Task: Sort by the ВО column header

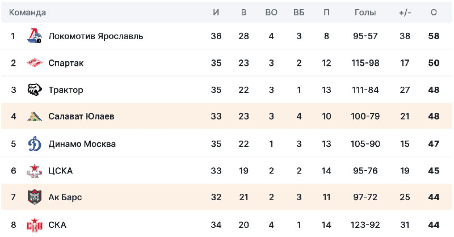Action: click(271, 12)
